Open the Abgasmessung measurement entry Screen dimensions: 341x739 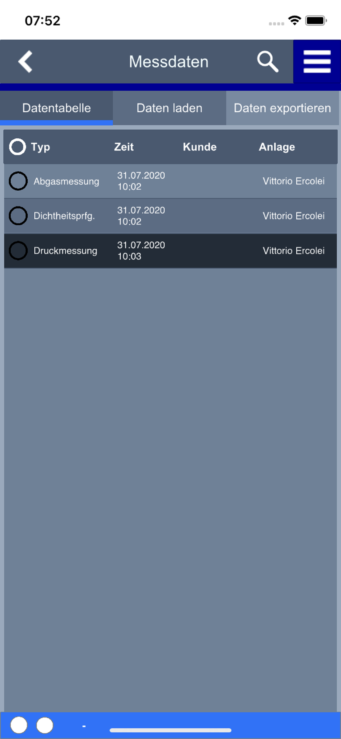pyautogui.click(x=170, y=181)
